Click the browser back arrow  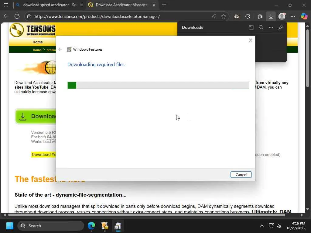pos(6,16)
